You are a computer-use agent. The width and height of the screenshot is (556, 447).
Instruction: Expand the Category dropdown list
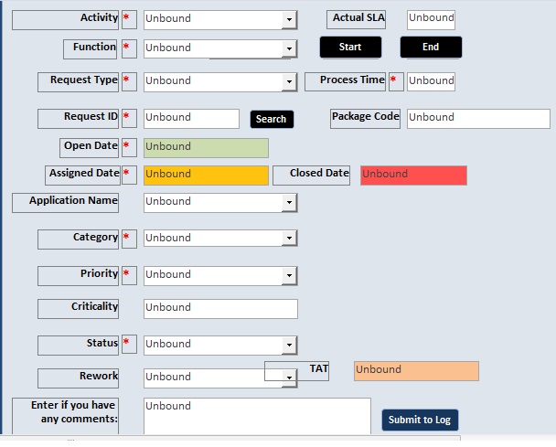289,239
